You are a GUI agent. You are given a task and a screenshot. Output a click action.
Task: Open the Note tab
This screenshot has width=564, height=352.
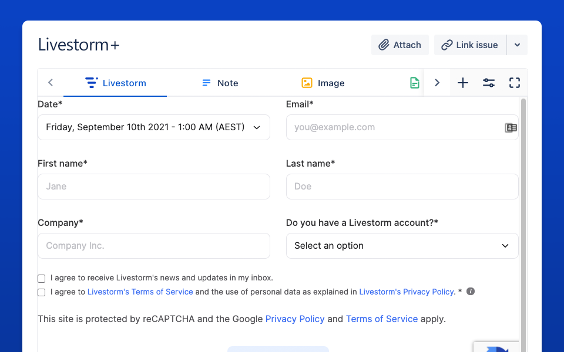[x=220, y=83]
